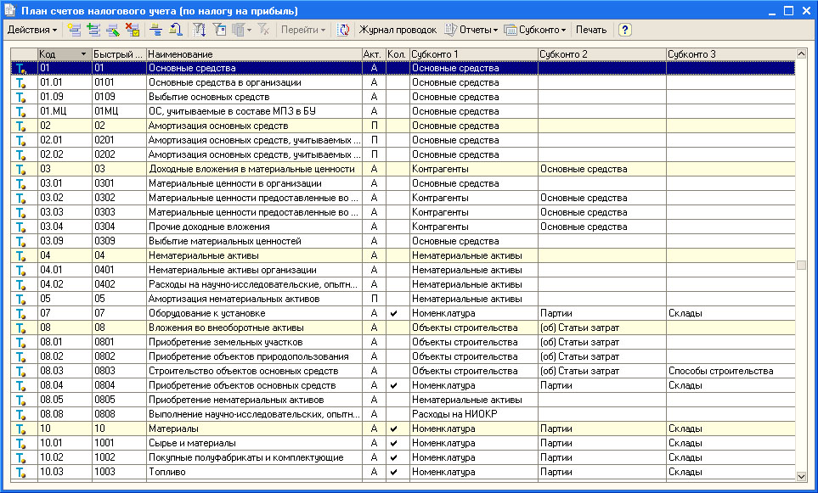Click the account icon in row 04.02
This screenshot has height=493, width=818.
21,285
